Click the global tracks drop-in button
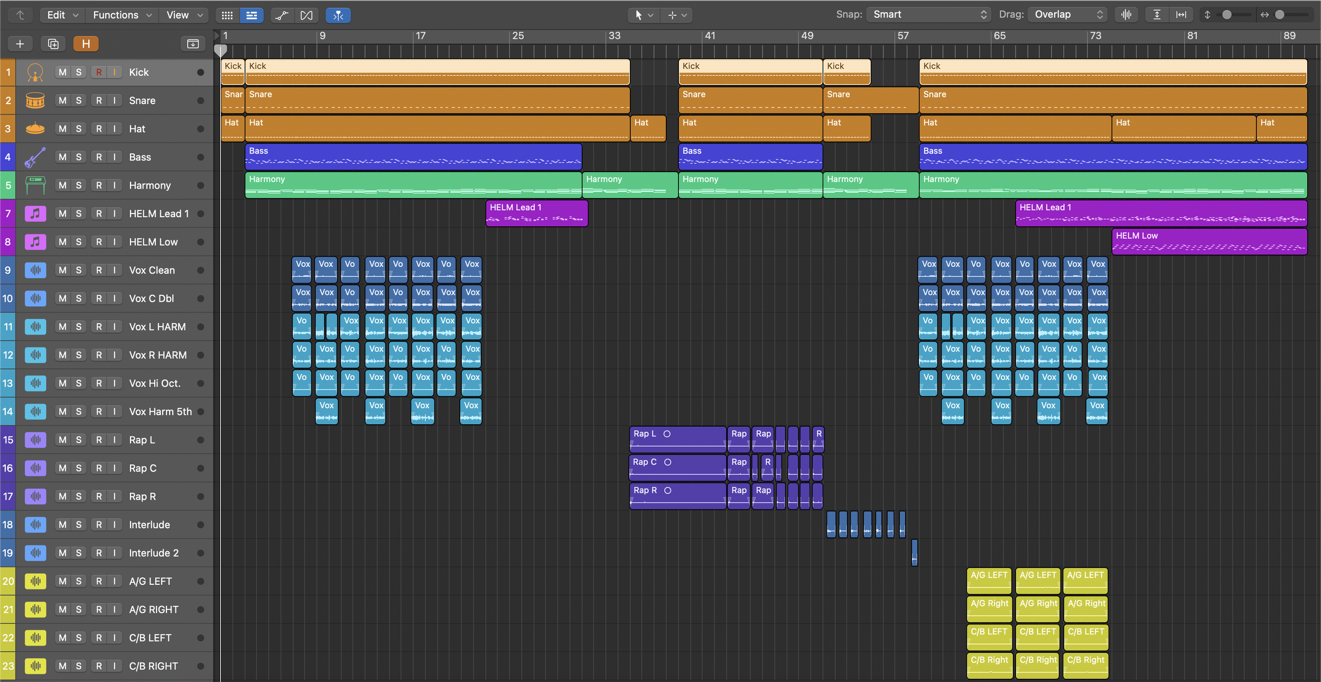1321x682 pixels. (193, 44)
